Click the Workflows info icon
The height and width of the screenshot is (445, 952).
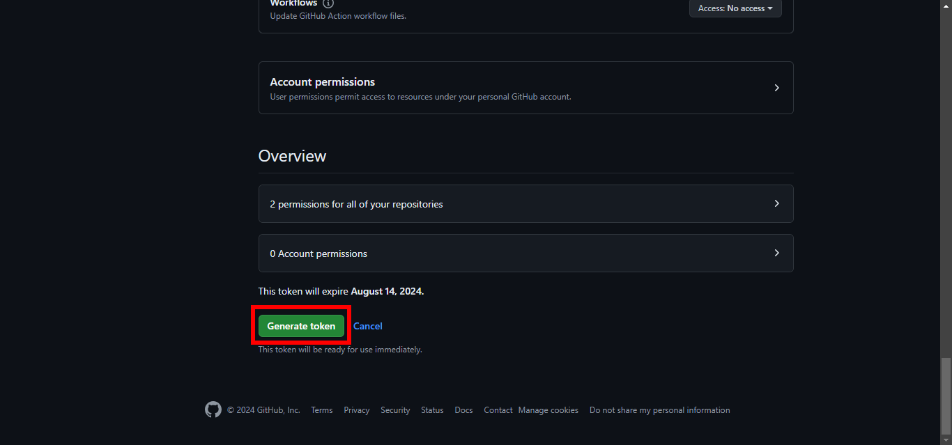pos(328,3)
